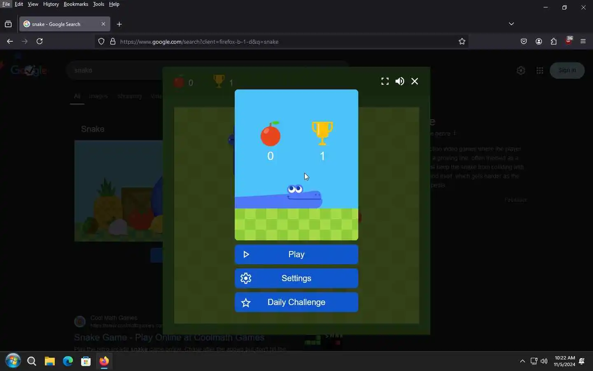The image size is (593, 371).
Task: Bookmark this page with star icon
Action: click(462, 41)
